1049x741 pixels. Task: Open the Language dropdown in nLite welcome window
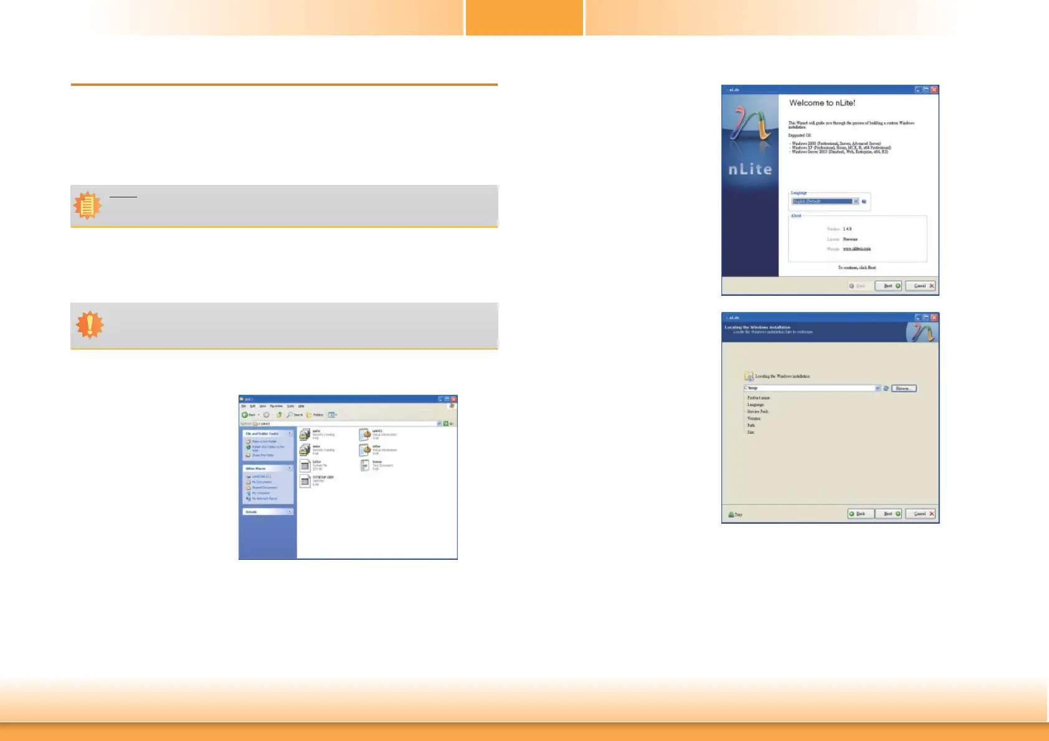point(825,201)
